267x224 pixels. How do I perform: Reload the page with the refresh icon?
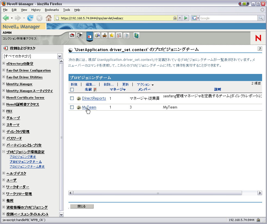[30, 18]
